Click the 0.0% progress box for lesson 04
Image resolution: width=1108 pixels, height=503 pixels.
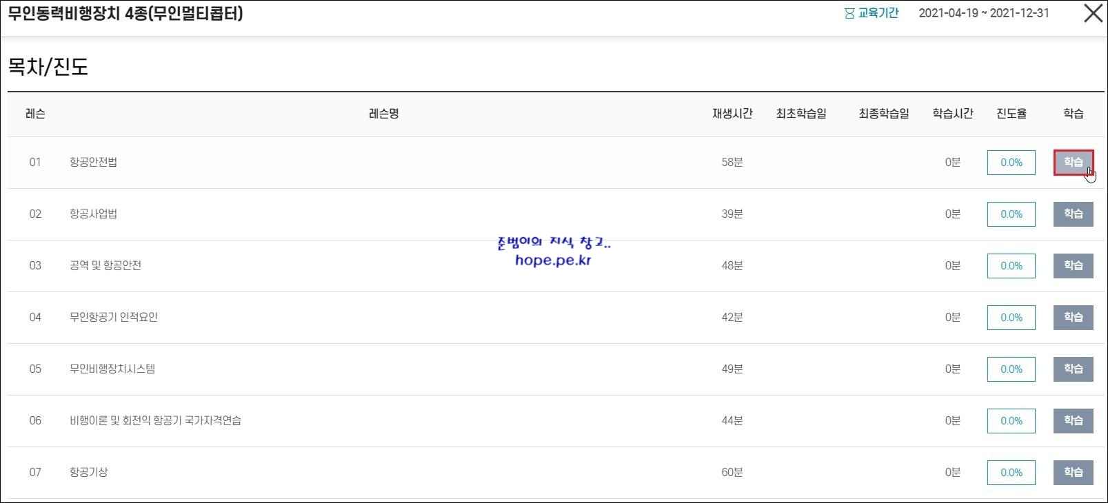click(x=1011, y=318)
